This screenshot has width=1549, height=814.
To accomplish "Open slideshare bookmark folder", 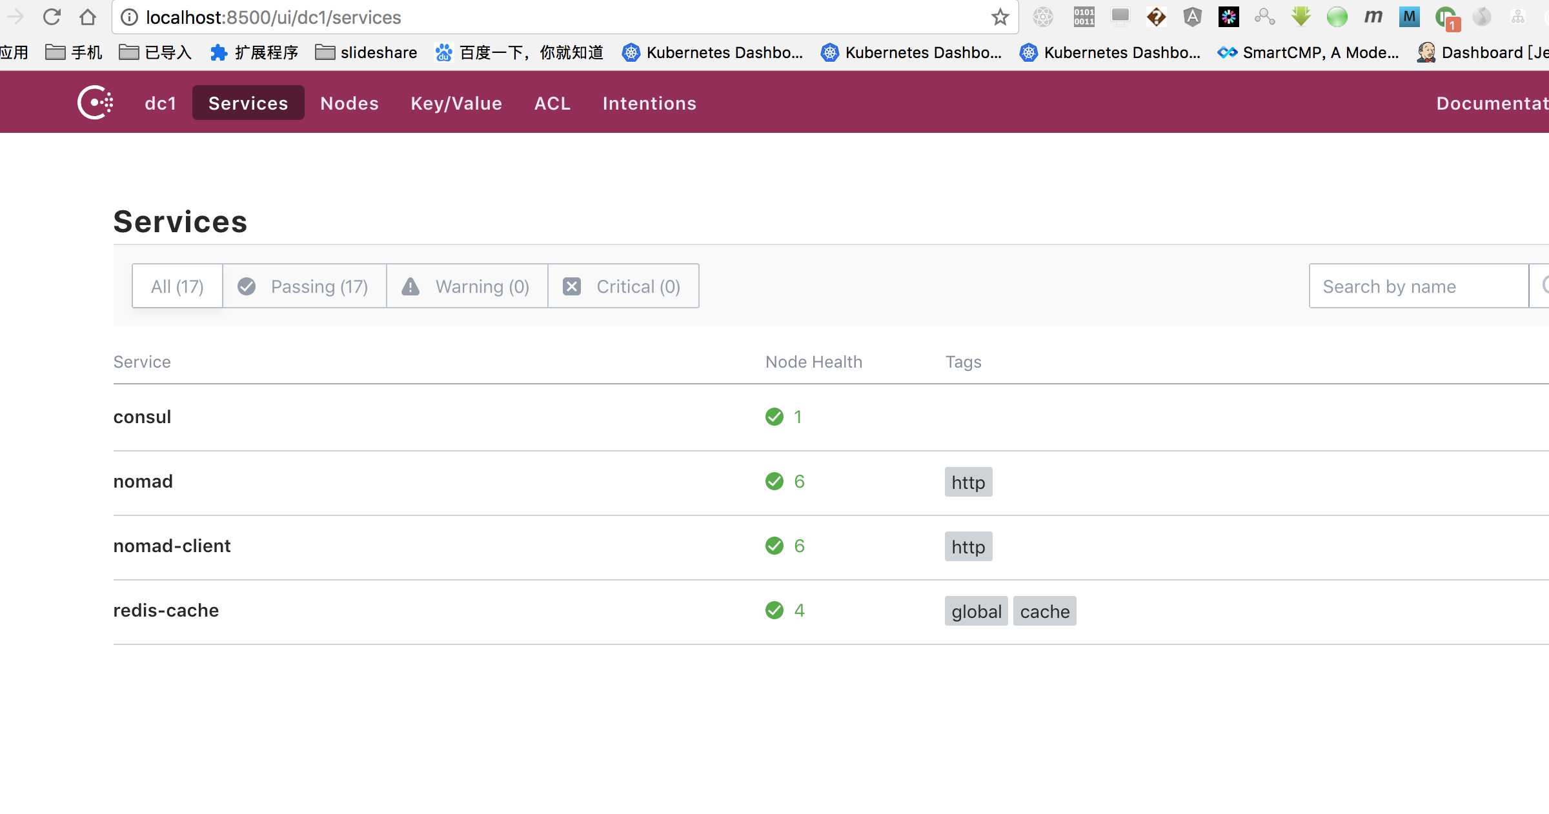I will pos(366,52).
